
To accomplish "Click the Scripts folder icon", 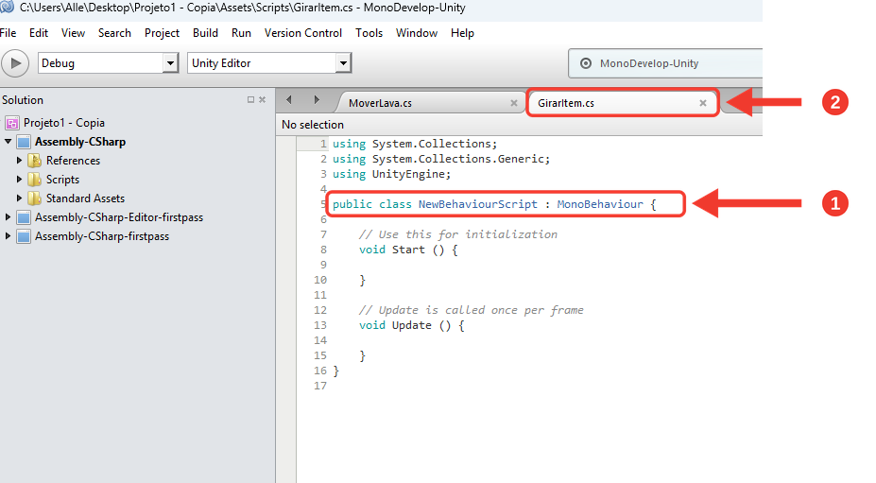I will click(35, 180).
